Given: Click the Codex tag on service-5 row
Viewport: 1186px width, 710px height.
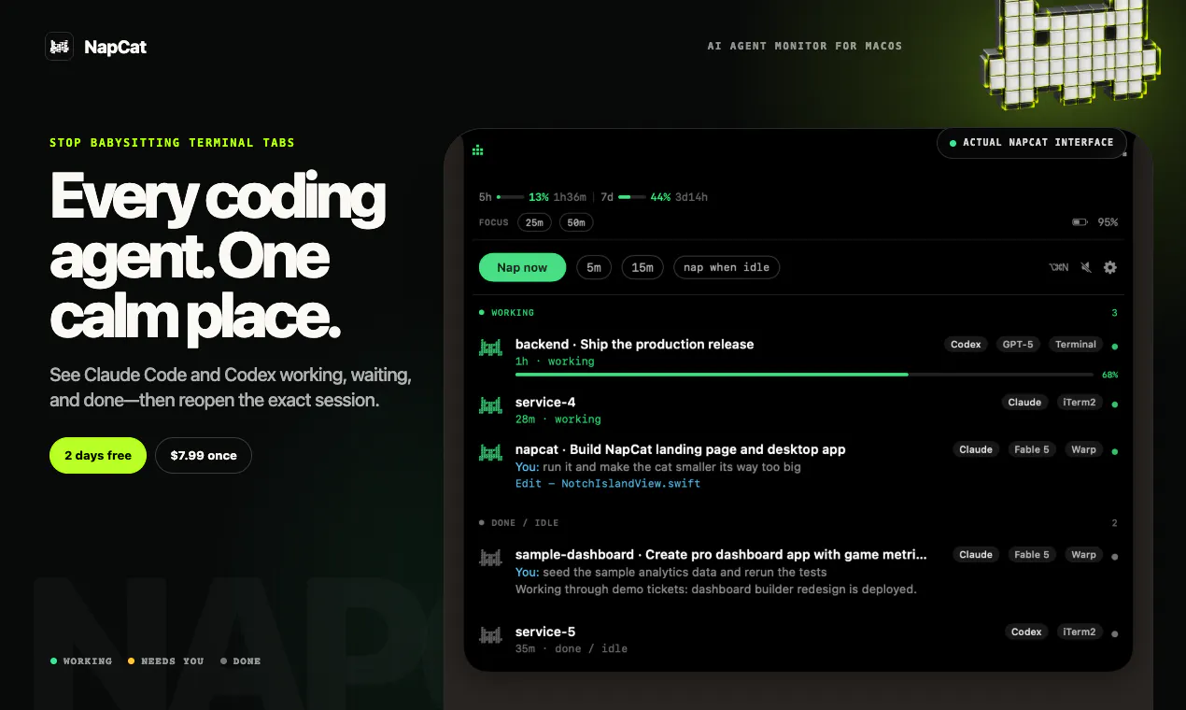Looking at the screenshot, I should coord(1026,632).
